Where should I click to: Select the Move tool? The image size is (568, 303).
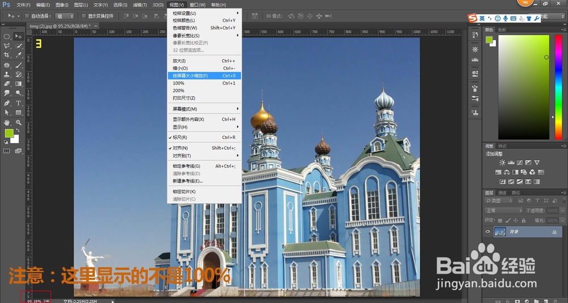(18, 36)
